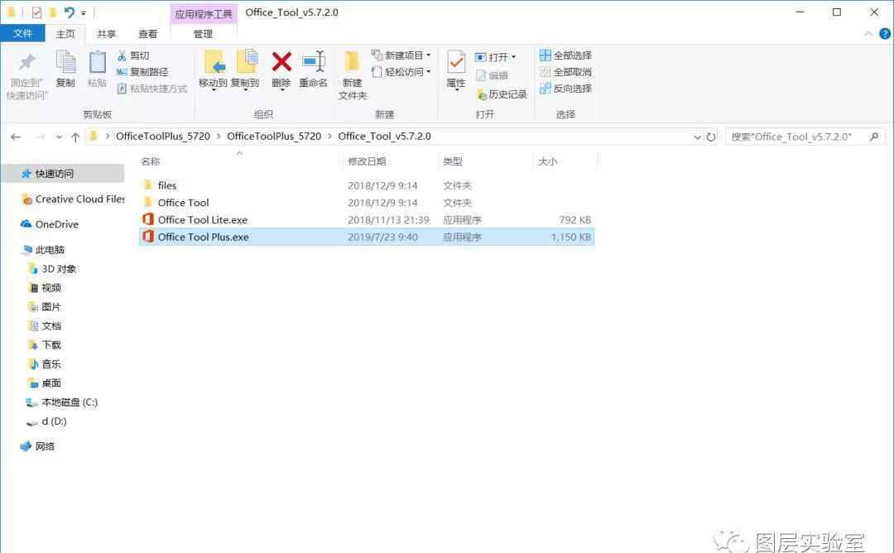Select Office Tool Lite.exe
The image size is (894, 553).
point(367,219)
